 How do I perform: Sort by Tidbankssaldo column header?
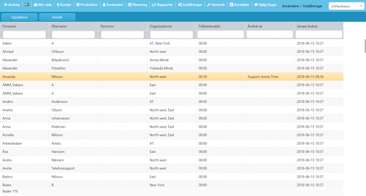pyautogui.click(x=221, y=26)
